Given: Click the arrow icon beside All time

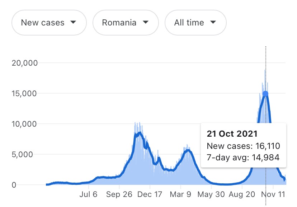Looking at the screenshot, I should point(213,22).
